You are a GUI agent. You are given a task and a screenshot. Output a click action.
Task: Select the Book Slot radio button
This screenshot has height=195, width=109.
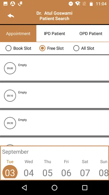pyautogui.click(x=8, y=48)
